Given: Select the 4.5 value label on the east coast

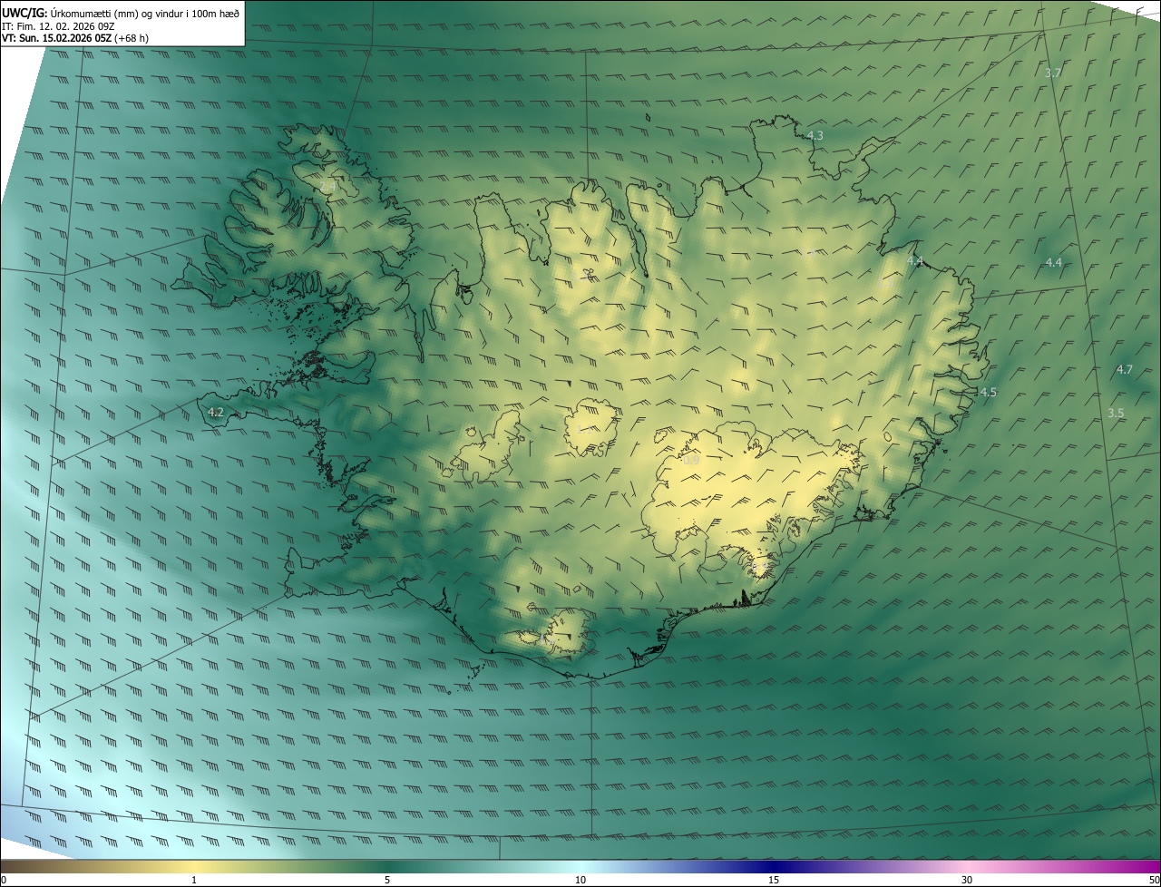Looking at the screenshot, I should (989, 393).
